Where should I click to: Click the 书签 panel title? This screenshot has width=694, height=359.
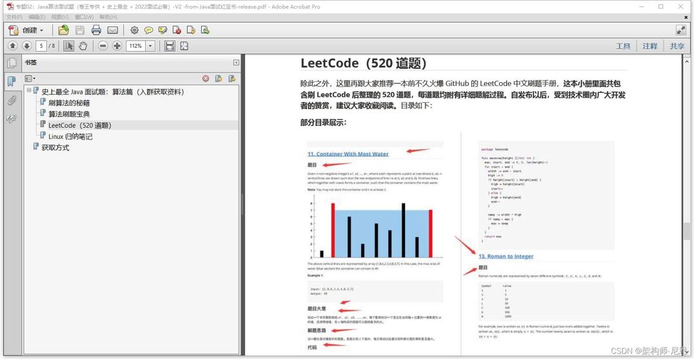(x=31, y=63)
